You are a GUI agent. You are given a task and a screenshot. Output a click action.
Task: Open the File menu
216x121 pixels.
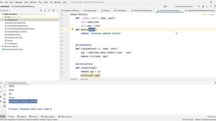tap(1, 2)
